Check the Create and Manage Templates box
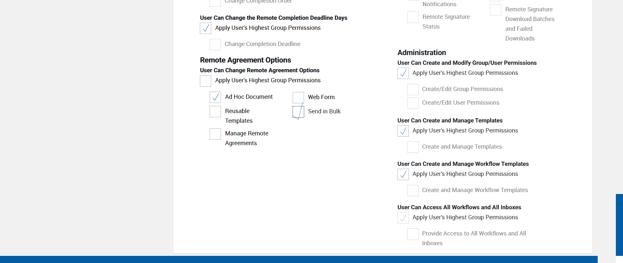The height and width of the screenshot is (263, 623). click(413, 147)
